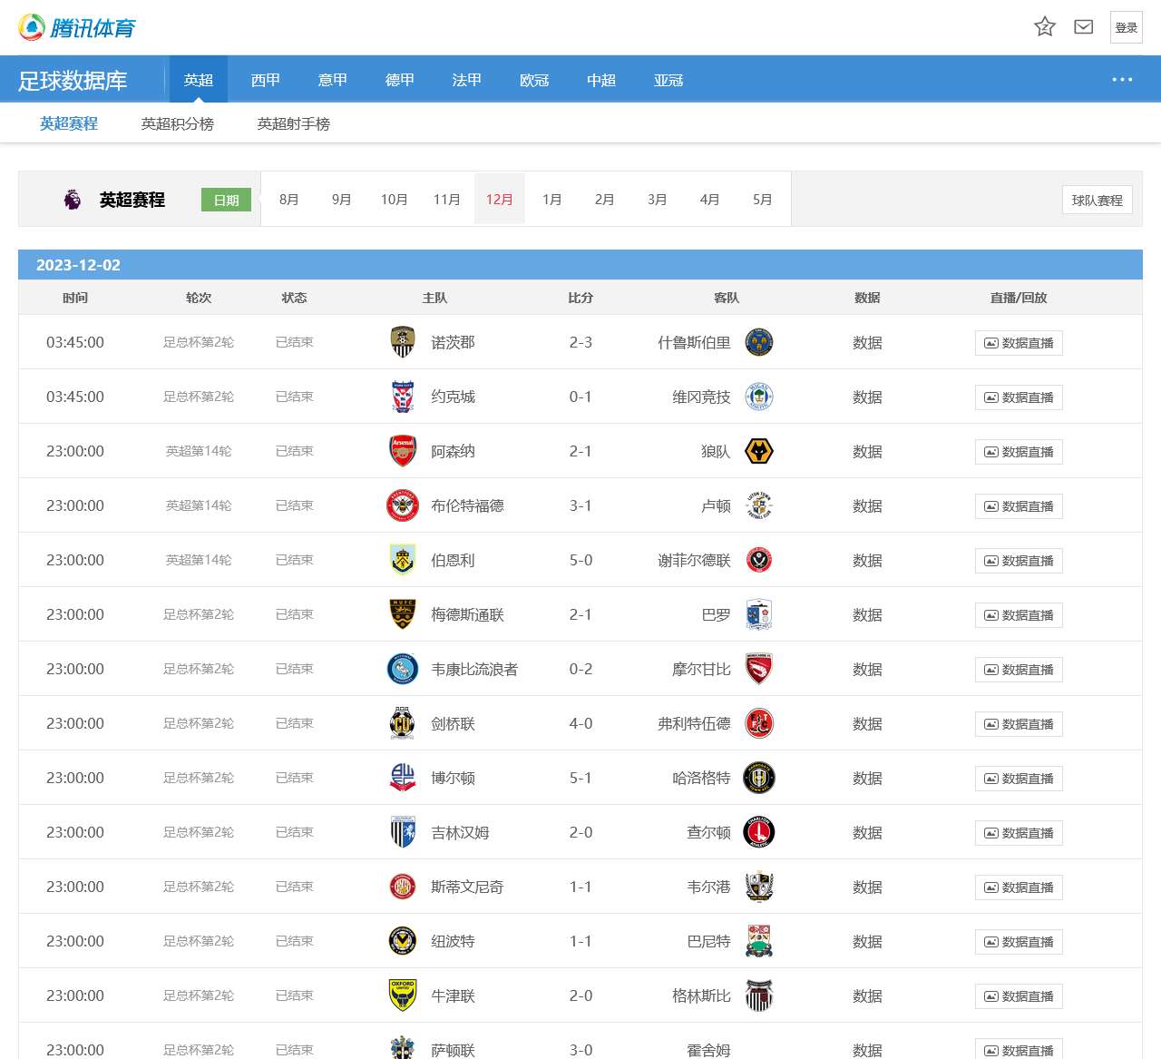
Task: Click the 博尔顿 team crest
Action: tap(403, 778)
